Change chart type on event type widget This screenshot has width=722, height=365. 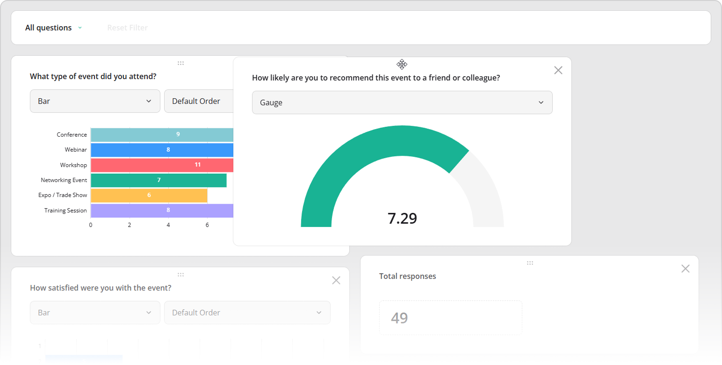point(95,101)
